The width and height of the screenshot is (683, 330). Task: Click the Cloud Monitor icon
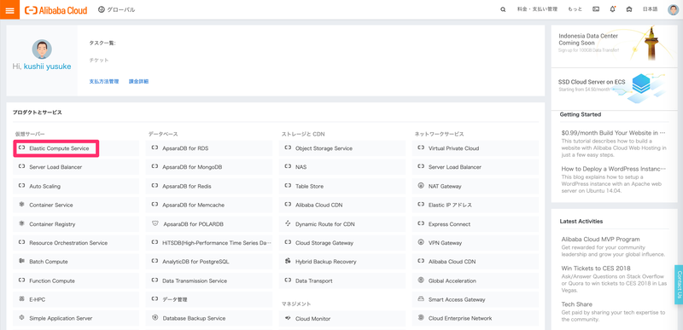(x=288, y=318)
